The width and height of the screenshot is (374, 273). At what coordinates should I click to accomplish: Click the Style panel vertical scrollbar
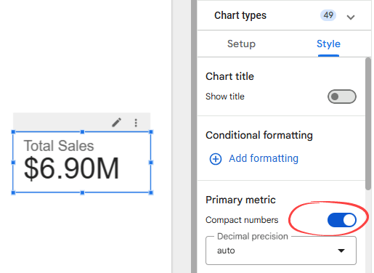click(368, 123)
